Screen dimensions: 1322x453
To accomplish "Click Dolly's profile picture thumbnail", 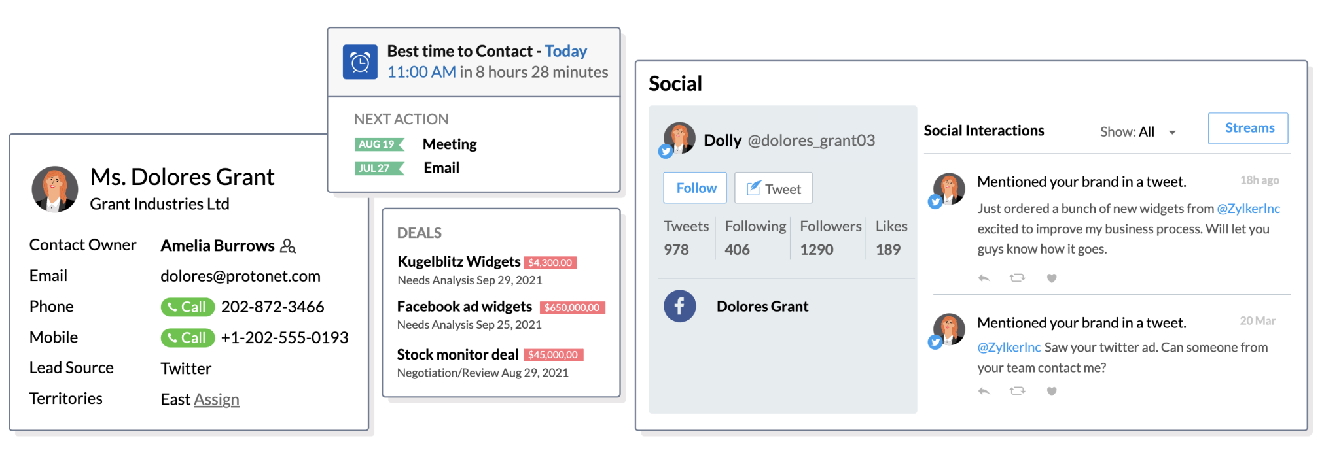I will click(679, 138).
